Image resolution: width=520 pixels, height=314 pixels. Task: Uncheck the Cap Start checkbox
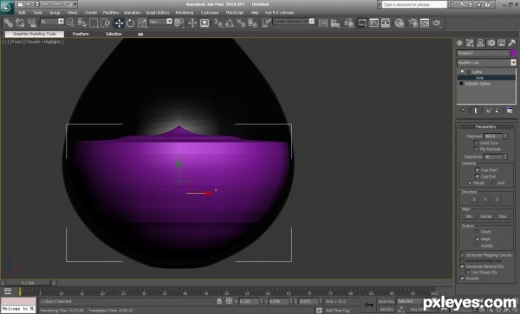pyautogui.click(x=477, y=170)
